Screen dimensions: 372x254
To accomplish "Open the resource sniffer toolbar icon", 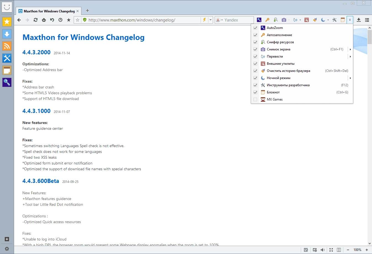I will click(275, 20).
